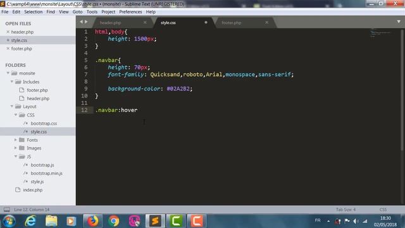Viewport: 405px width, 228px height.
Task: Open the Windows Start menu
Action: click(9, 221)
